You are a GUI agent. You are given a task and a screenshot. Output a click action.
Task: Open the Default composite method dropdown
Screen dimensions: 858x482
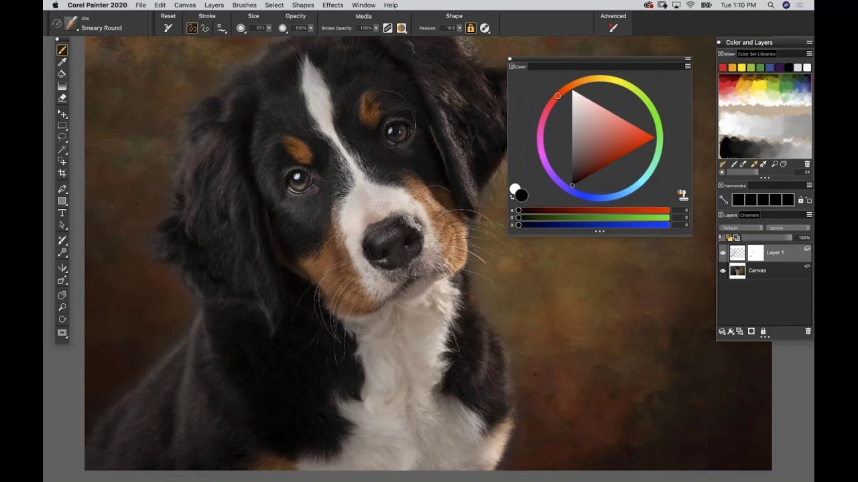pos(741,228)
